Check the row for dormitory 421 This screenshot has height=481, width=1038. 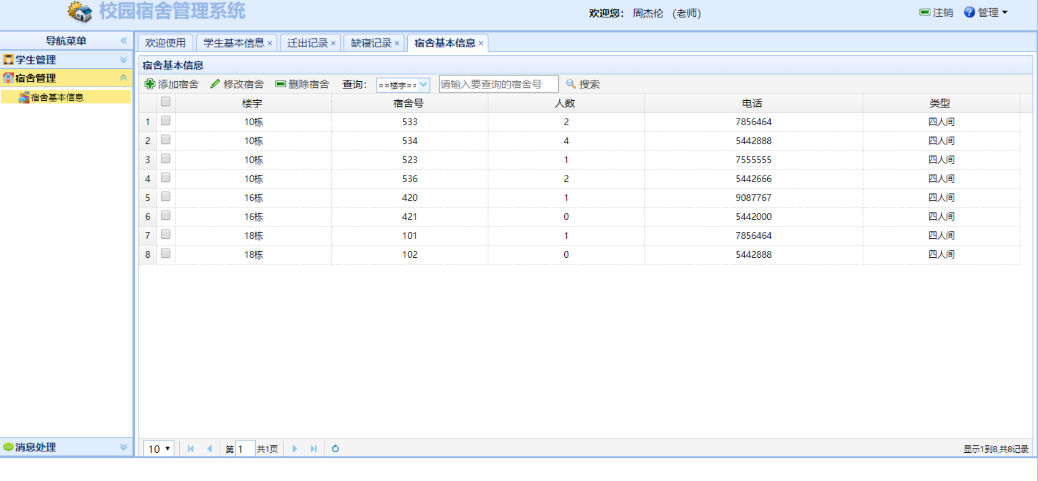tap(166, 216)
